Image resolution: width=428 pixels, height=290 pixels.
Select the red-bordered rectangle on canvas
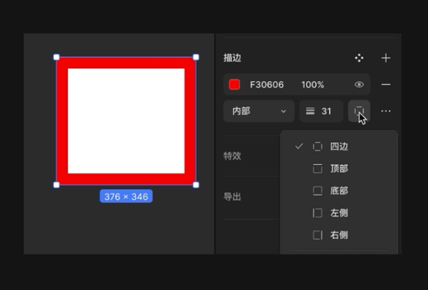pyautogui.click(x=126, y=121)
